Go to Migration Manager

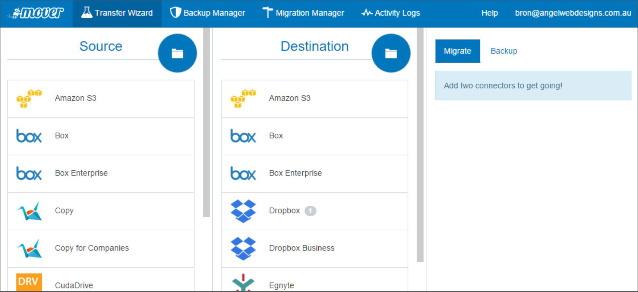[x=303, y=13]
